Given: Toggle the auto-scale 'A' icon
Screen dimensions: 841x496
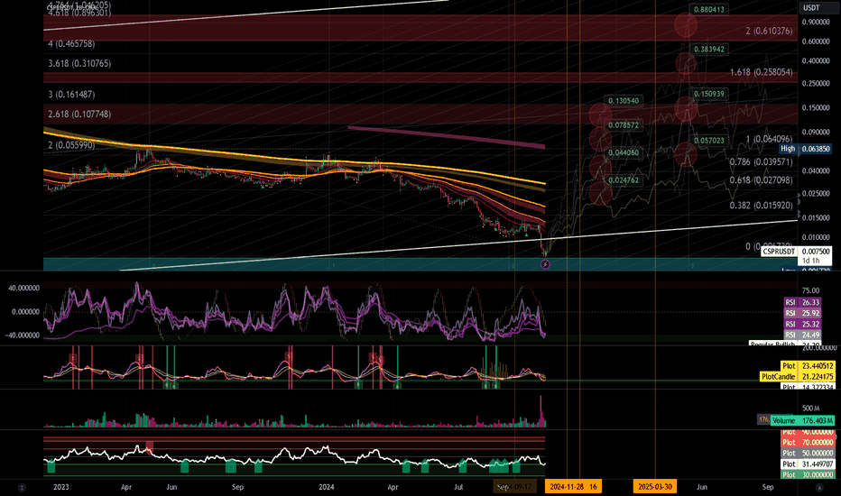Looking at the screenshot, I should [819, 487].
